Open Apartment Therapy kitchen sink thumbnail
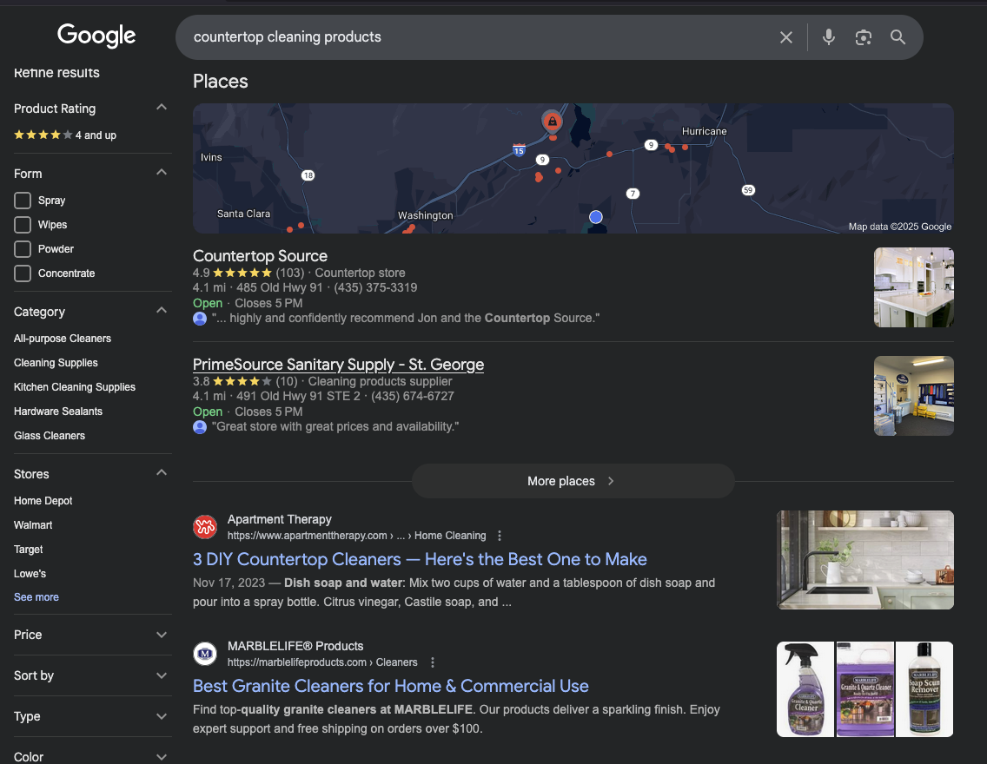Screen dimensions: 987x764 coord(864,560)
